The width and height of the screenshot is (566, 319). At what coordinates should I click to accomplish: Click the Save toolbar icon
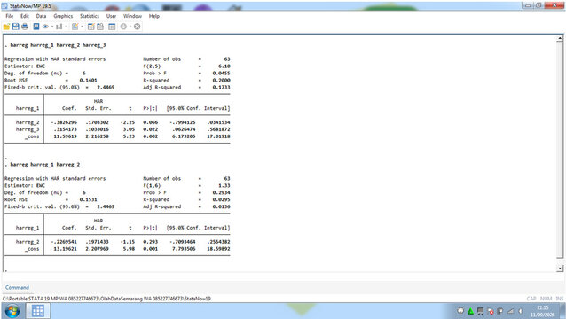tap(15, 27)
